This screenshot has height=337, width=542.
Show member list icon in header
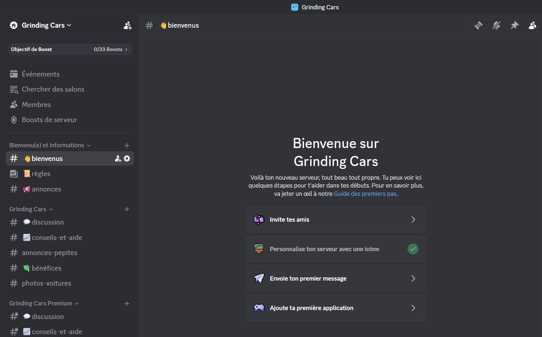point(532,26)
